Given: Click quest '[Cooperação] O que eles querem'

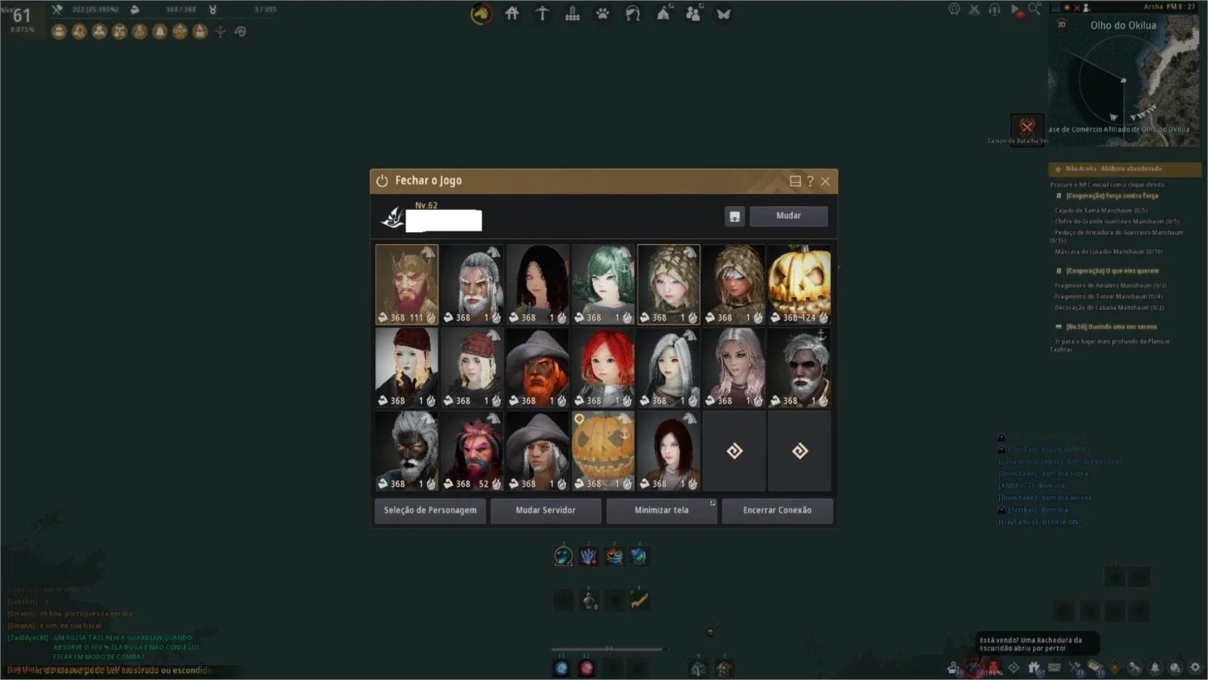Looking at the screenshot, I should (x=1112, y=271).
